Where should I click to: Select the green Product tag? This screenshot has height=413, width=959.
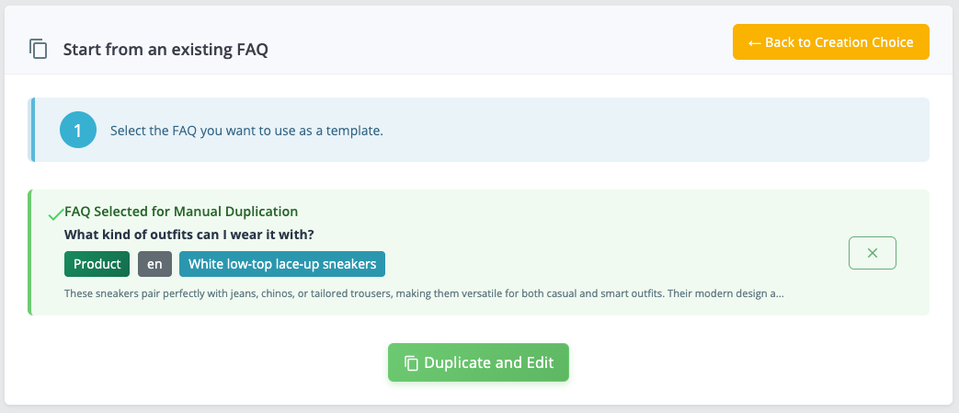point(97,264)
